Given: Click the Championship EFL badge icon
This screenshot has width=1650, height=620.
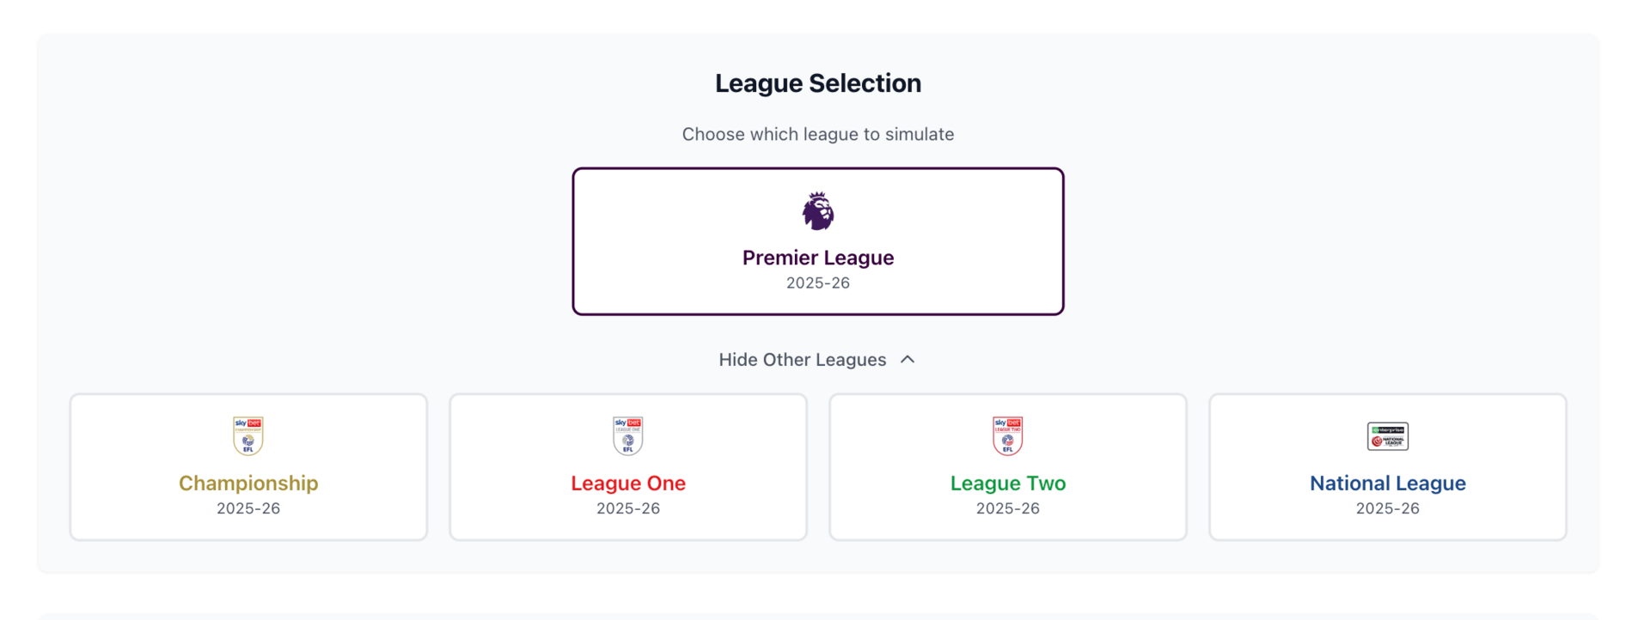Looking at the screenshot, I should click(248, 435).
